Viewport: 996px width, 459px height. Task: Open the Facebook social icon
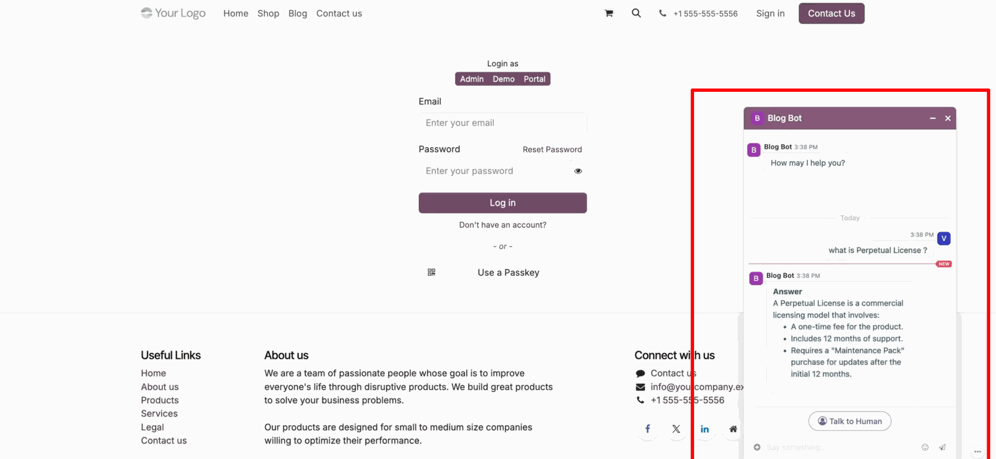click(x=647, y=429)
